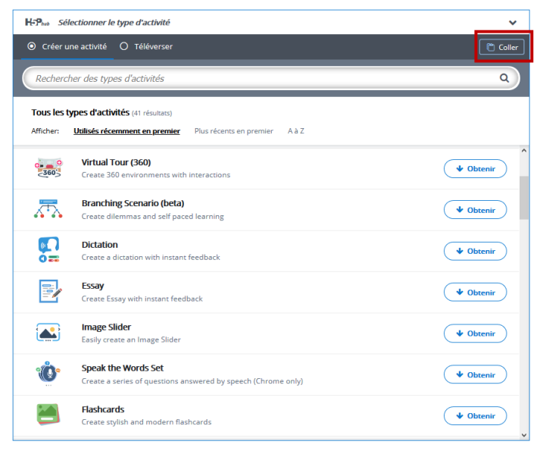
Task: Click the Virtual Tour (360) icon
Action: coord(48,168)
